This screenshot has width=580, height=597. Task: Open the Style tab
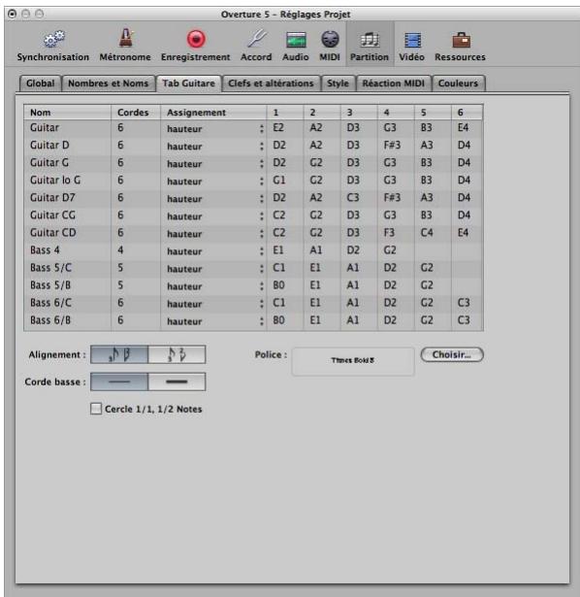click(338, 83)
